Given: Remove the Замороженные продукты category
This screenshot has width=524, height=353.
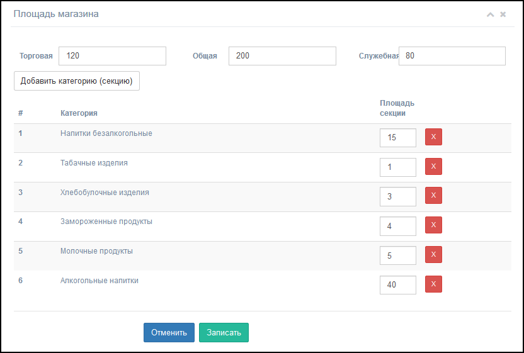Looking at the screenshot, I should [x=433, y=225].
